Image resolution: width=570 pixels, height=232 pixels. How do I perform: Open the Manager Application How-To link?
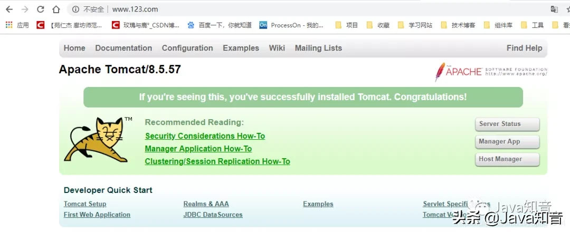(x=198, y=149)
